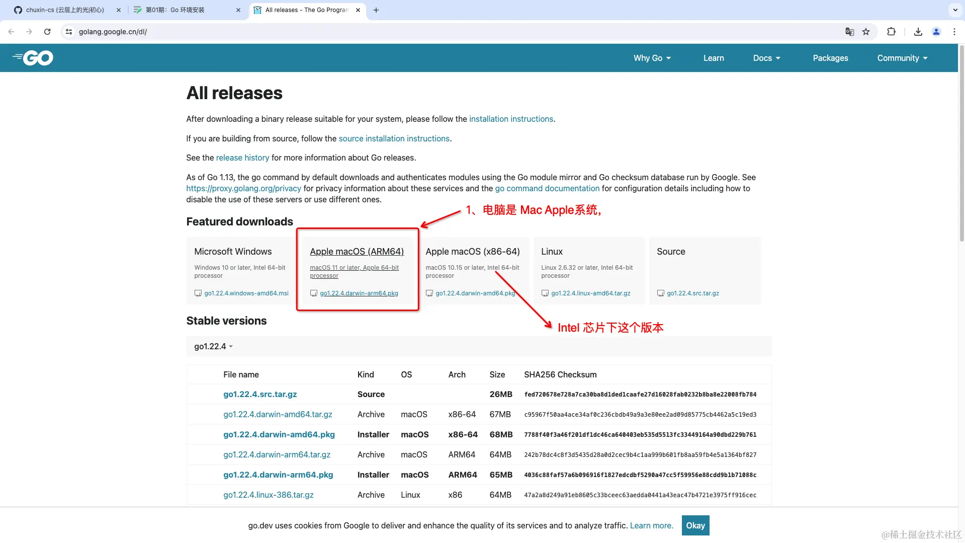Collapse the go1.22.4 version section
Viewport: 965px width, 543px height.
pyautogui.click(x=214, y=346)
